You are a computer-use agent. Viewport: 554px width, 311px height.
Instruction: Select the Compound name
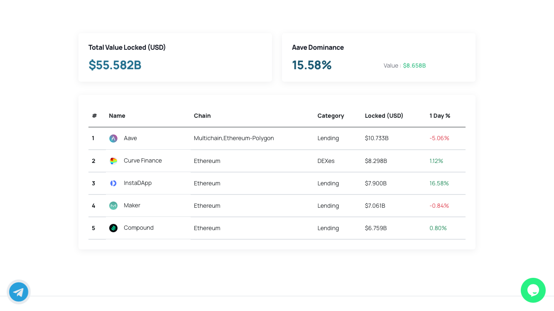coord(139,228)
